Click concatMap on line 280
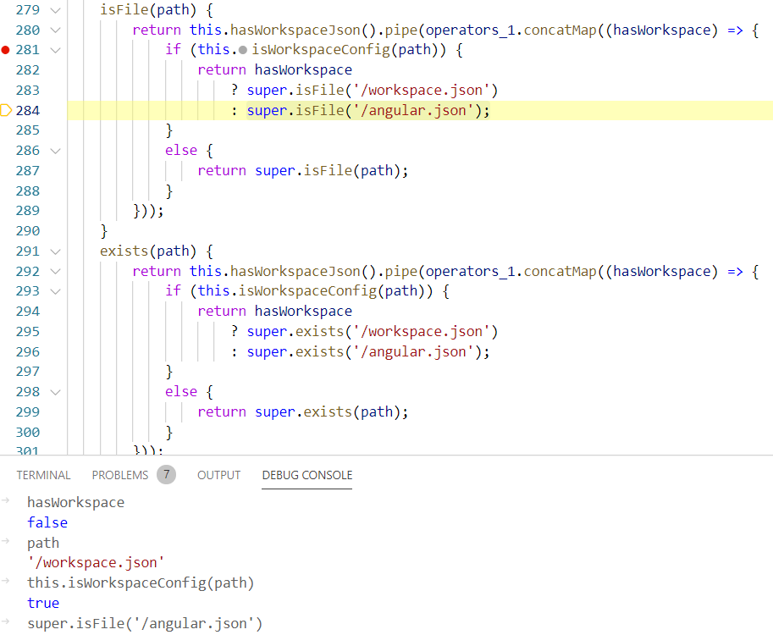This screenshot has height=635, width=773. point(560,30)
